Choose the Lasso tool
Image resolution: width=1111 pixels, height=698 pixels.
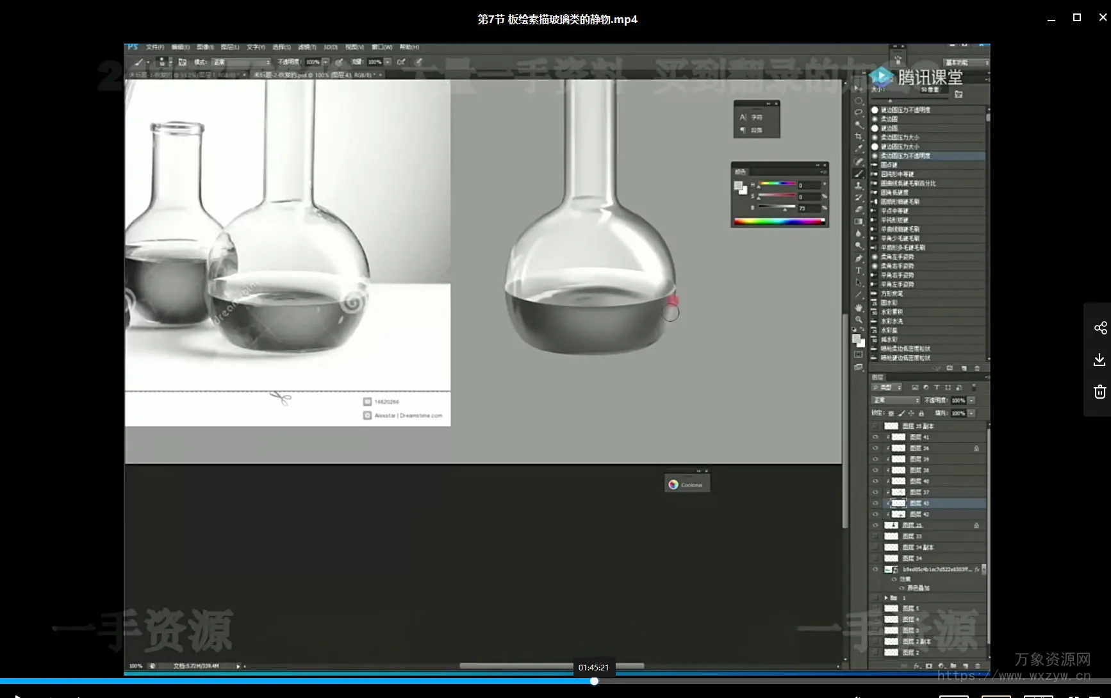click(859, 112)
